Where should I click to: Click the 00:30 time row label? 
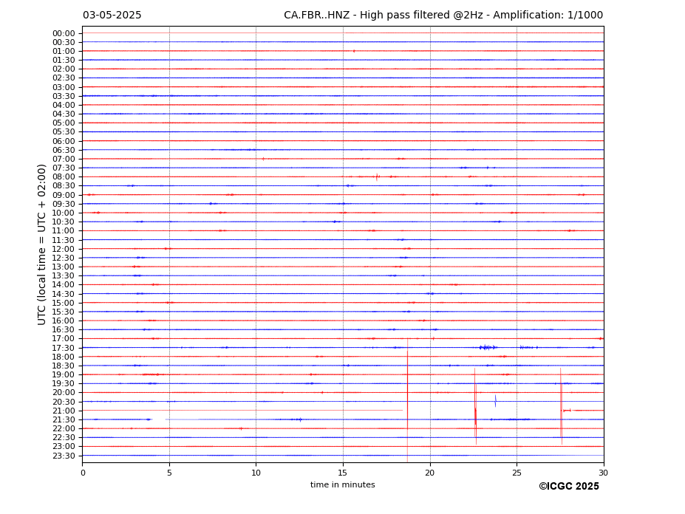pyautogui.click(x=64, y=42)
